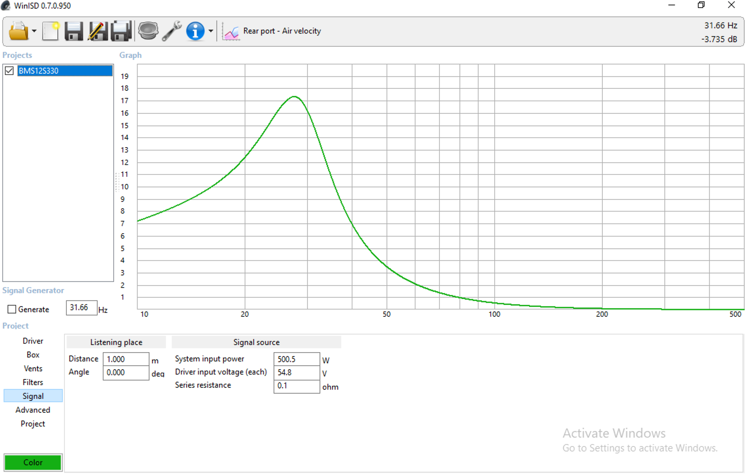Image resolution: width=745 pixels, height=474 pixels.
Task: Switch to the Vents tab
Action: (33, 369)
